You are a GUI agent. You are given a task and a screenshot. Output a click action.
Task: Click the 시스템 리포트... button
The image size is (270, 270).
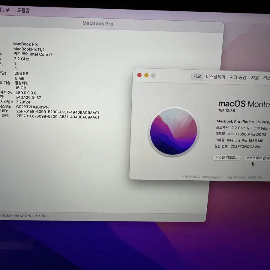[226, 157]
